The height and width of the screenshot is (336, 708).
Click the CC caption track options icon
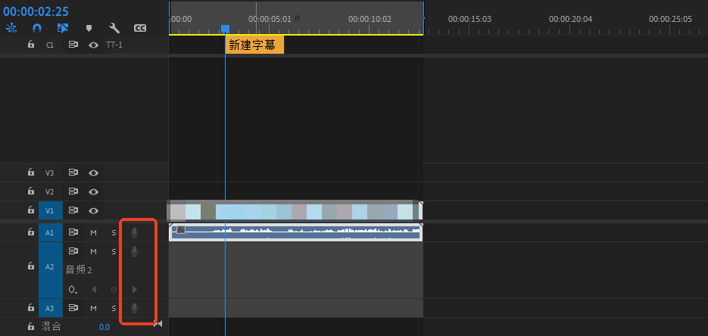pos(140,28)
